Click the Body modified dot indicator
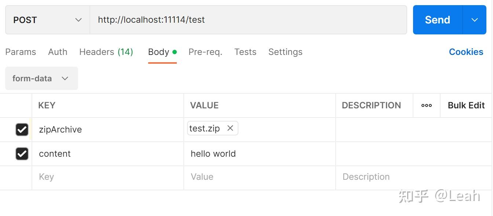 tap(175, 52)
